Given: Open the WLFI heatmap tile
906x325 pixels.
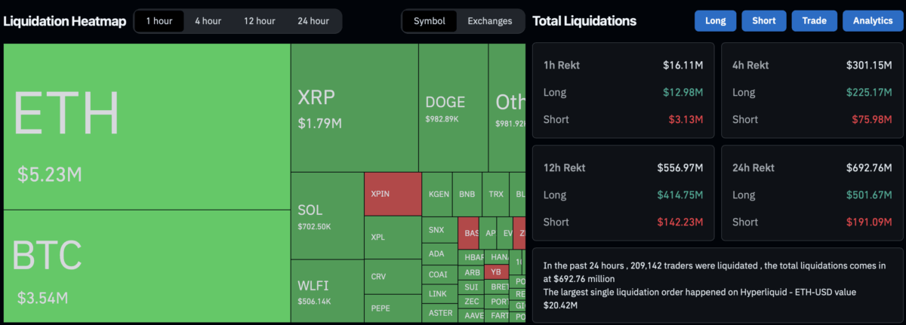Looking at the screenshot, I should pyautogui.click(x=326, y=291).
